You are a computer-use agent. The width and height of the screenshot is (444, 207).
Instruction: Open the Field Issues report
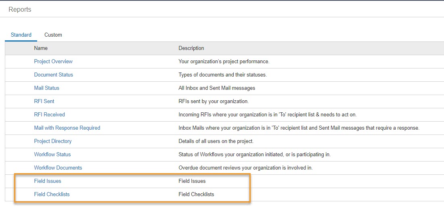(x=48, y=181)
